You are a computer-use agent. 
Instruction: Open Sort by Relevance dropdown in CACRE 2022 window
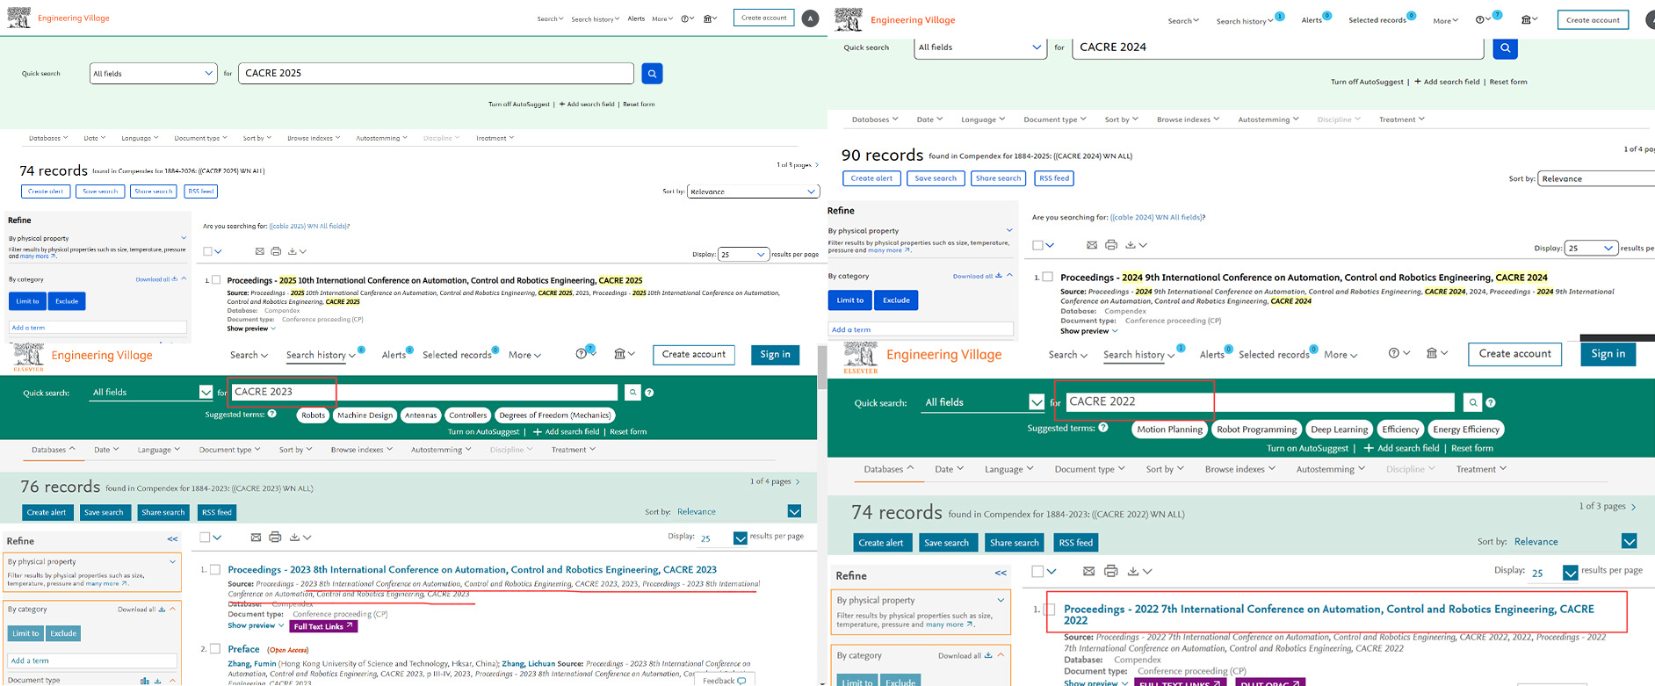coord(1629,542)
